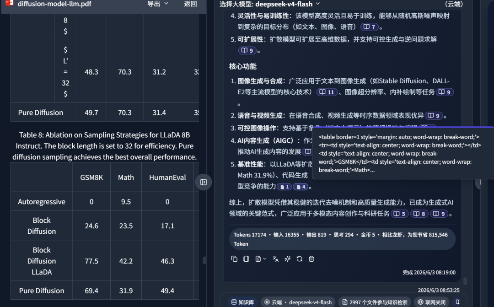Regenerate the response with the refresh icon

point(299,259)
